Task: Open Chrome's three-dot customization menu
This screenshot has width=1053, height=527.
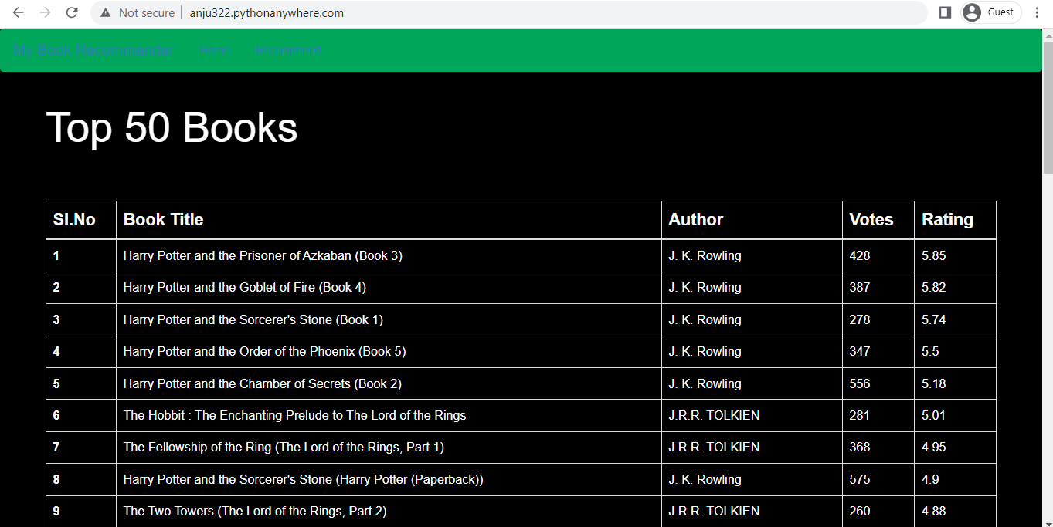Action: (1037, 12)
